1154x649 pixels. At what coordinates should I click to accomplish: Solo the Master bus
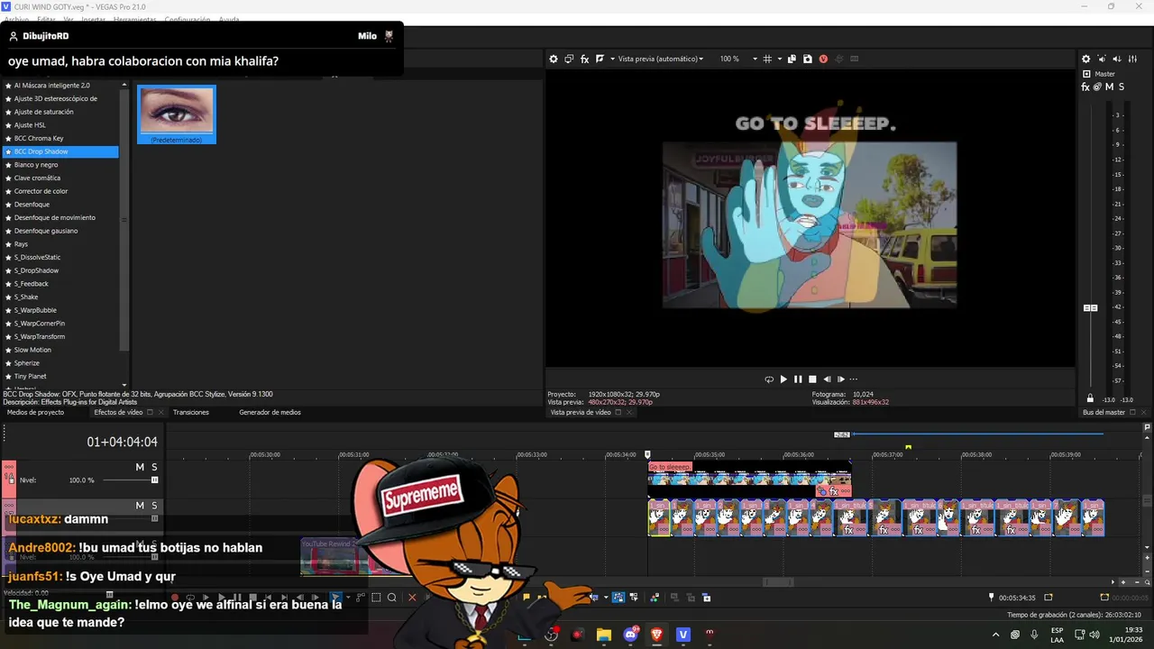coord(1121,87)
